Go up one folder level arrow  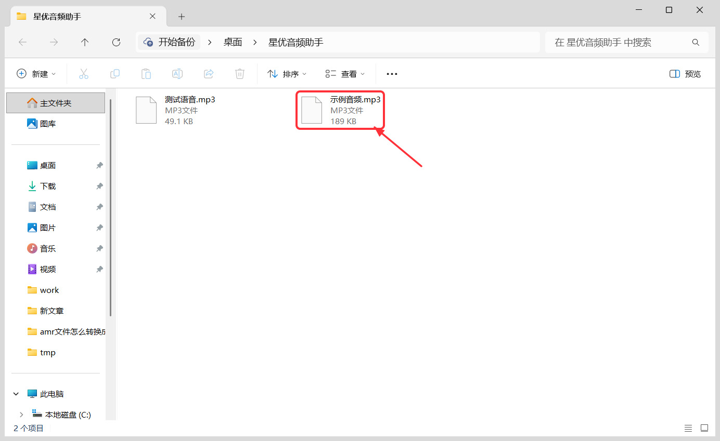pos(85,43)
